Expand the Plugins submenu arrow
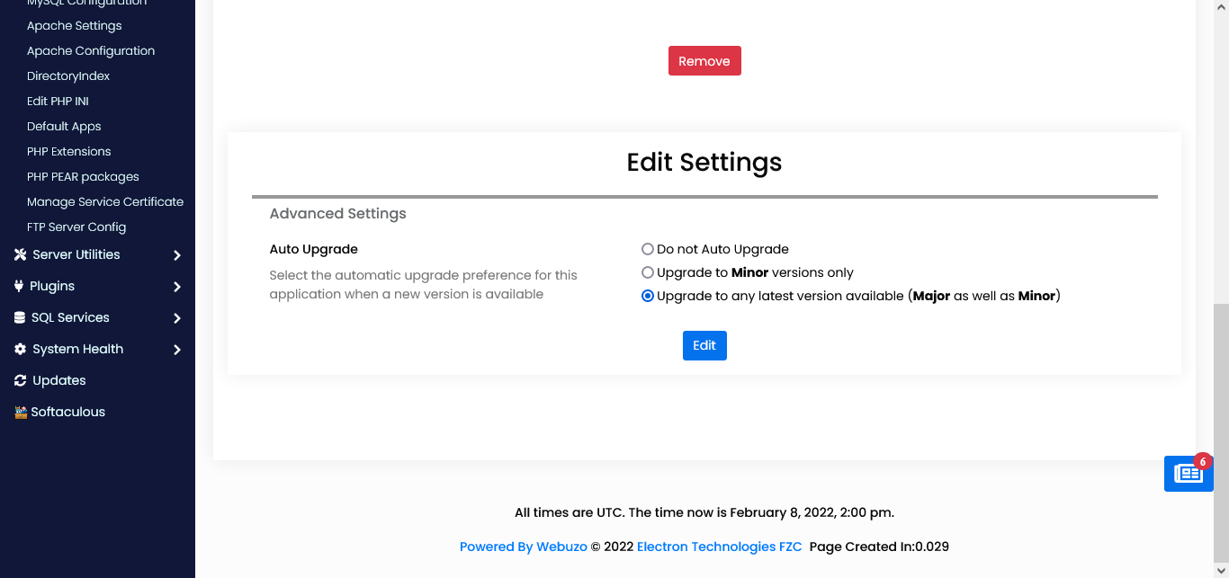The width and height of the screenshot is (1229, 578). (x=177, y=287)
